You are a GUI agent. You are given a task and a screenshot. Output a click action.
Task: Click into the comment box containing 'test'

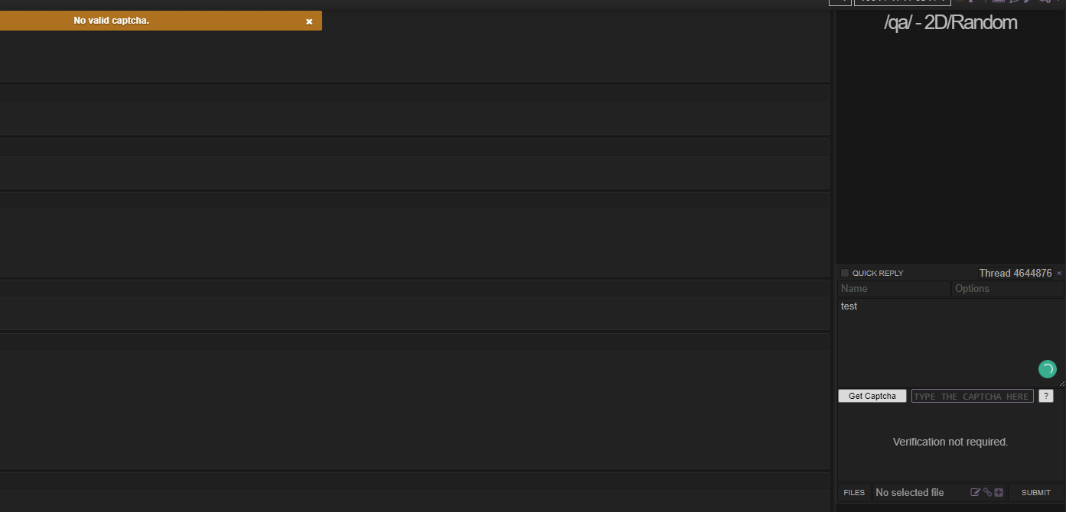pos(951,342)
